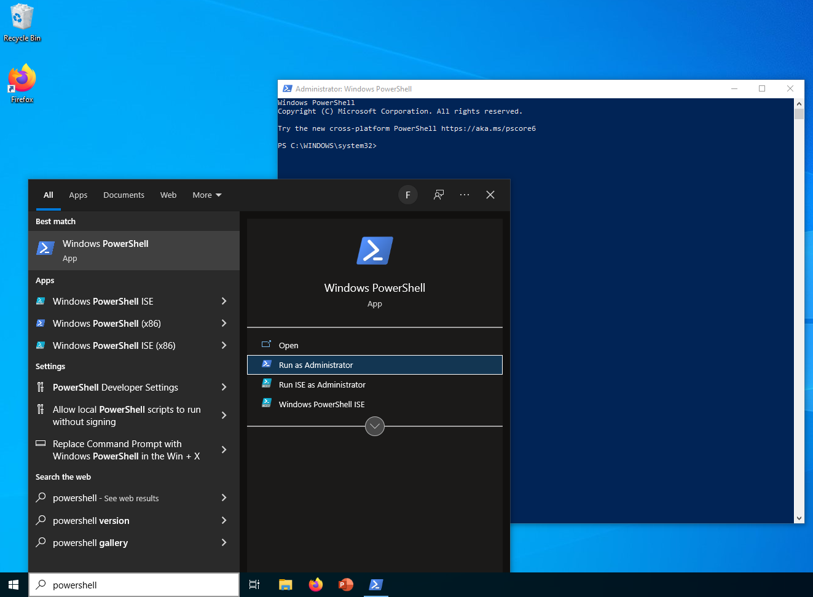Expand arrow for Allow local scripts setting
813x597 pixels.
224,415
